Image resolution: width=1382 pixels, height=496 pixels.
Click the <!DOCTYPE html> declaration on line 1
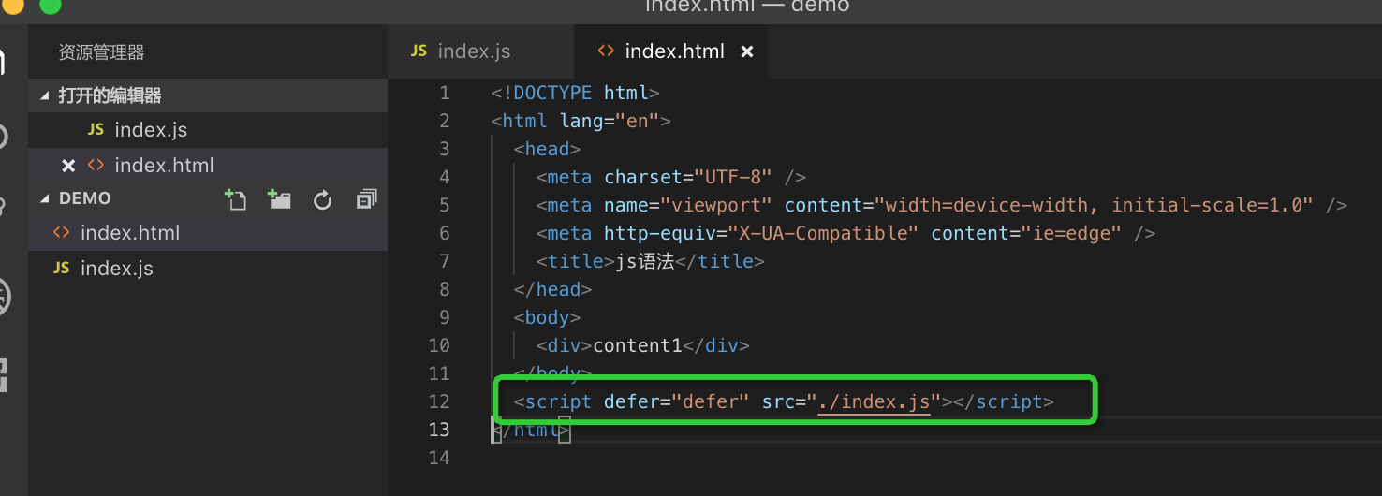[x=576, y=93]
